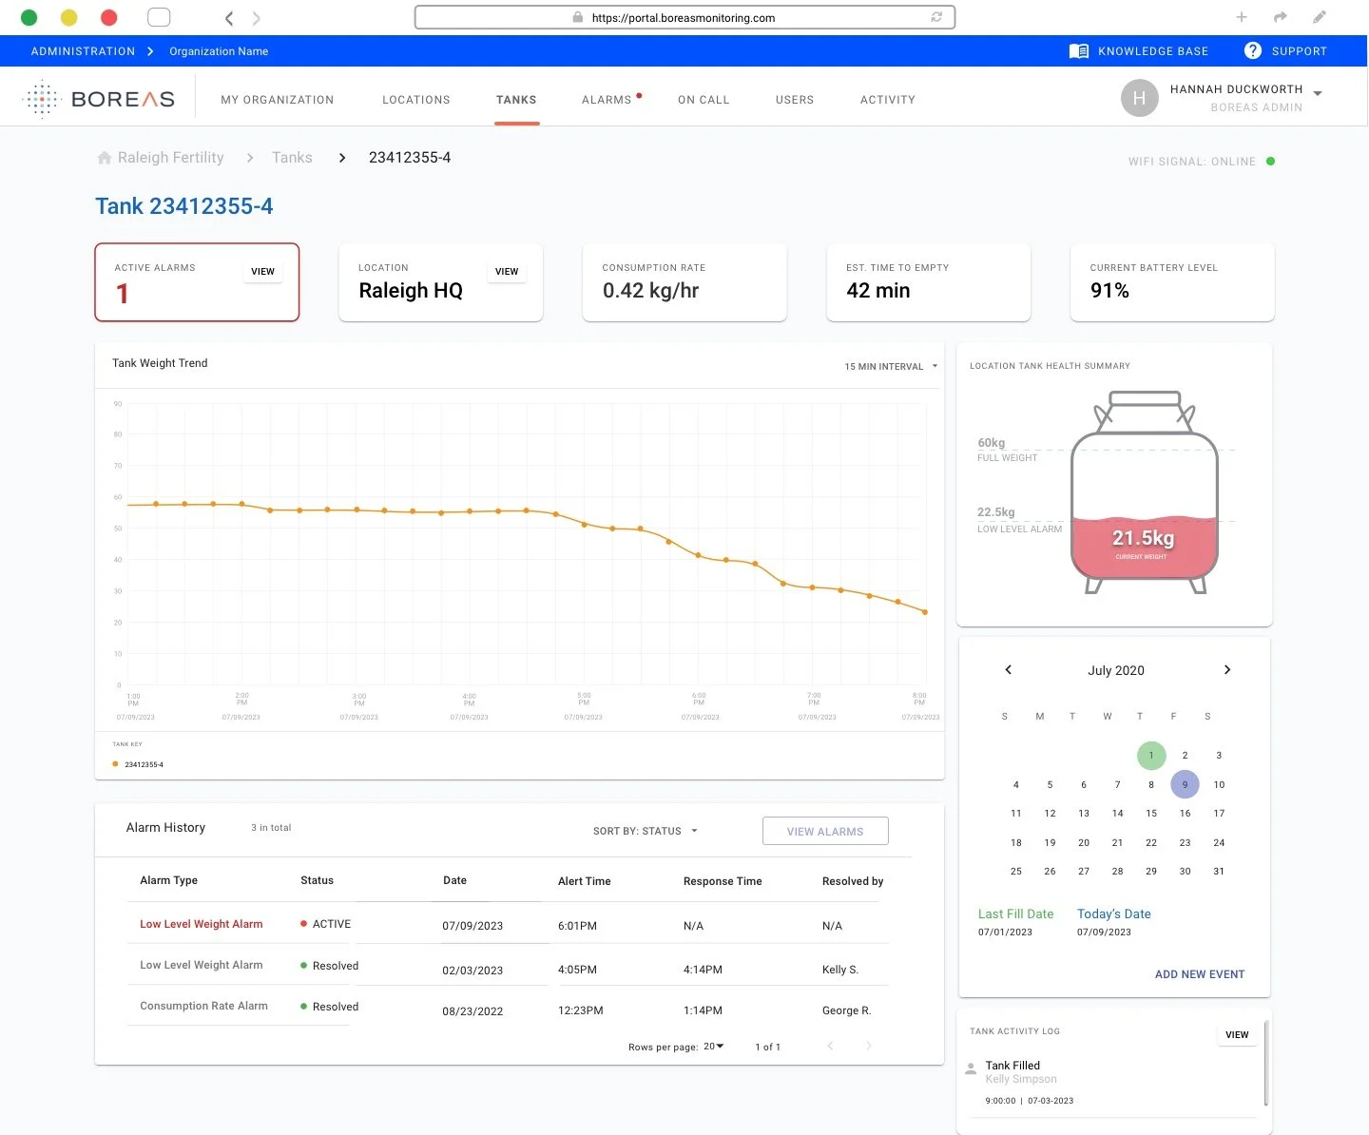Click the Boreas logo

98,98
